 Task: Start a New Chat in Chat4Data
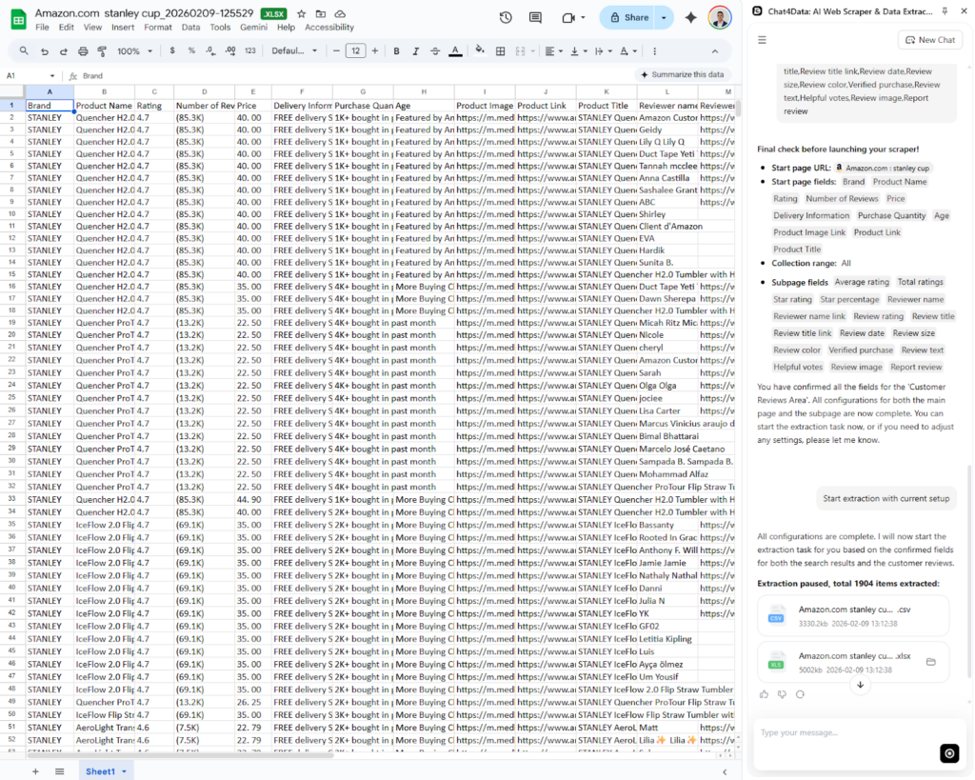[x=929, y=39]
